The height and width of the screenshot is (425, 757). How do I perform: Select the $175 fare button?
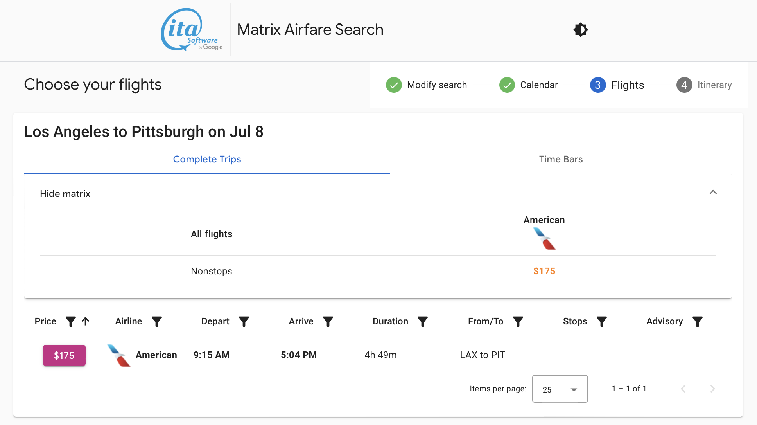pyautogui.click(x=64, y=355)
